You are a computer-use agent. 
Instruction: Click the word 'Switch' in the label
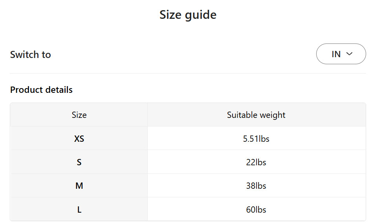(x=25, y=54)
